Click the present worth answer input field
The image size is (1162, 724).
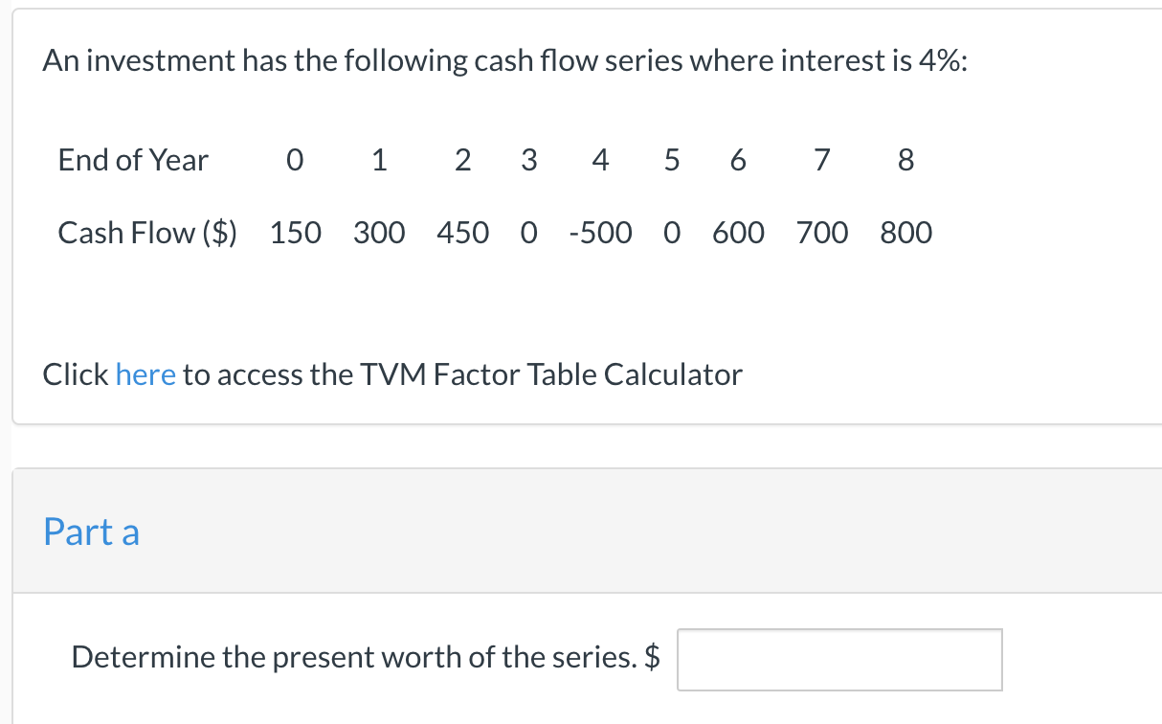coord(838,659)
